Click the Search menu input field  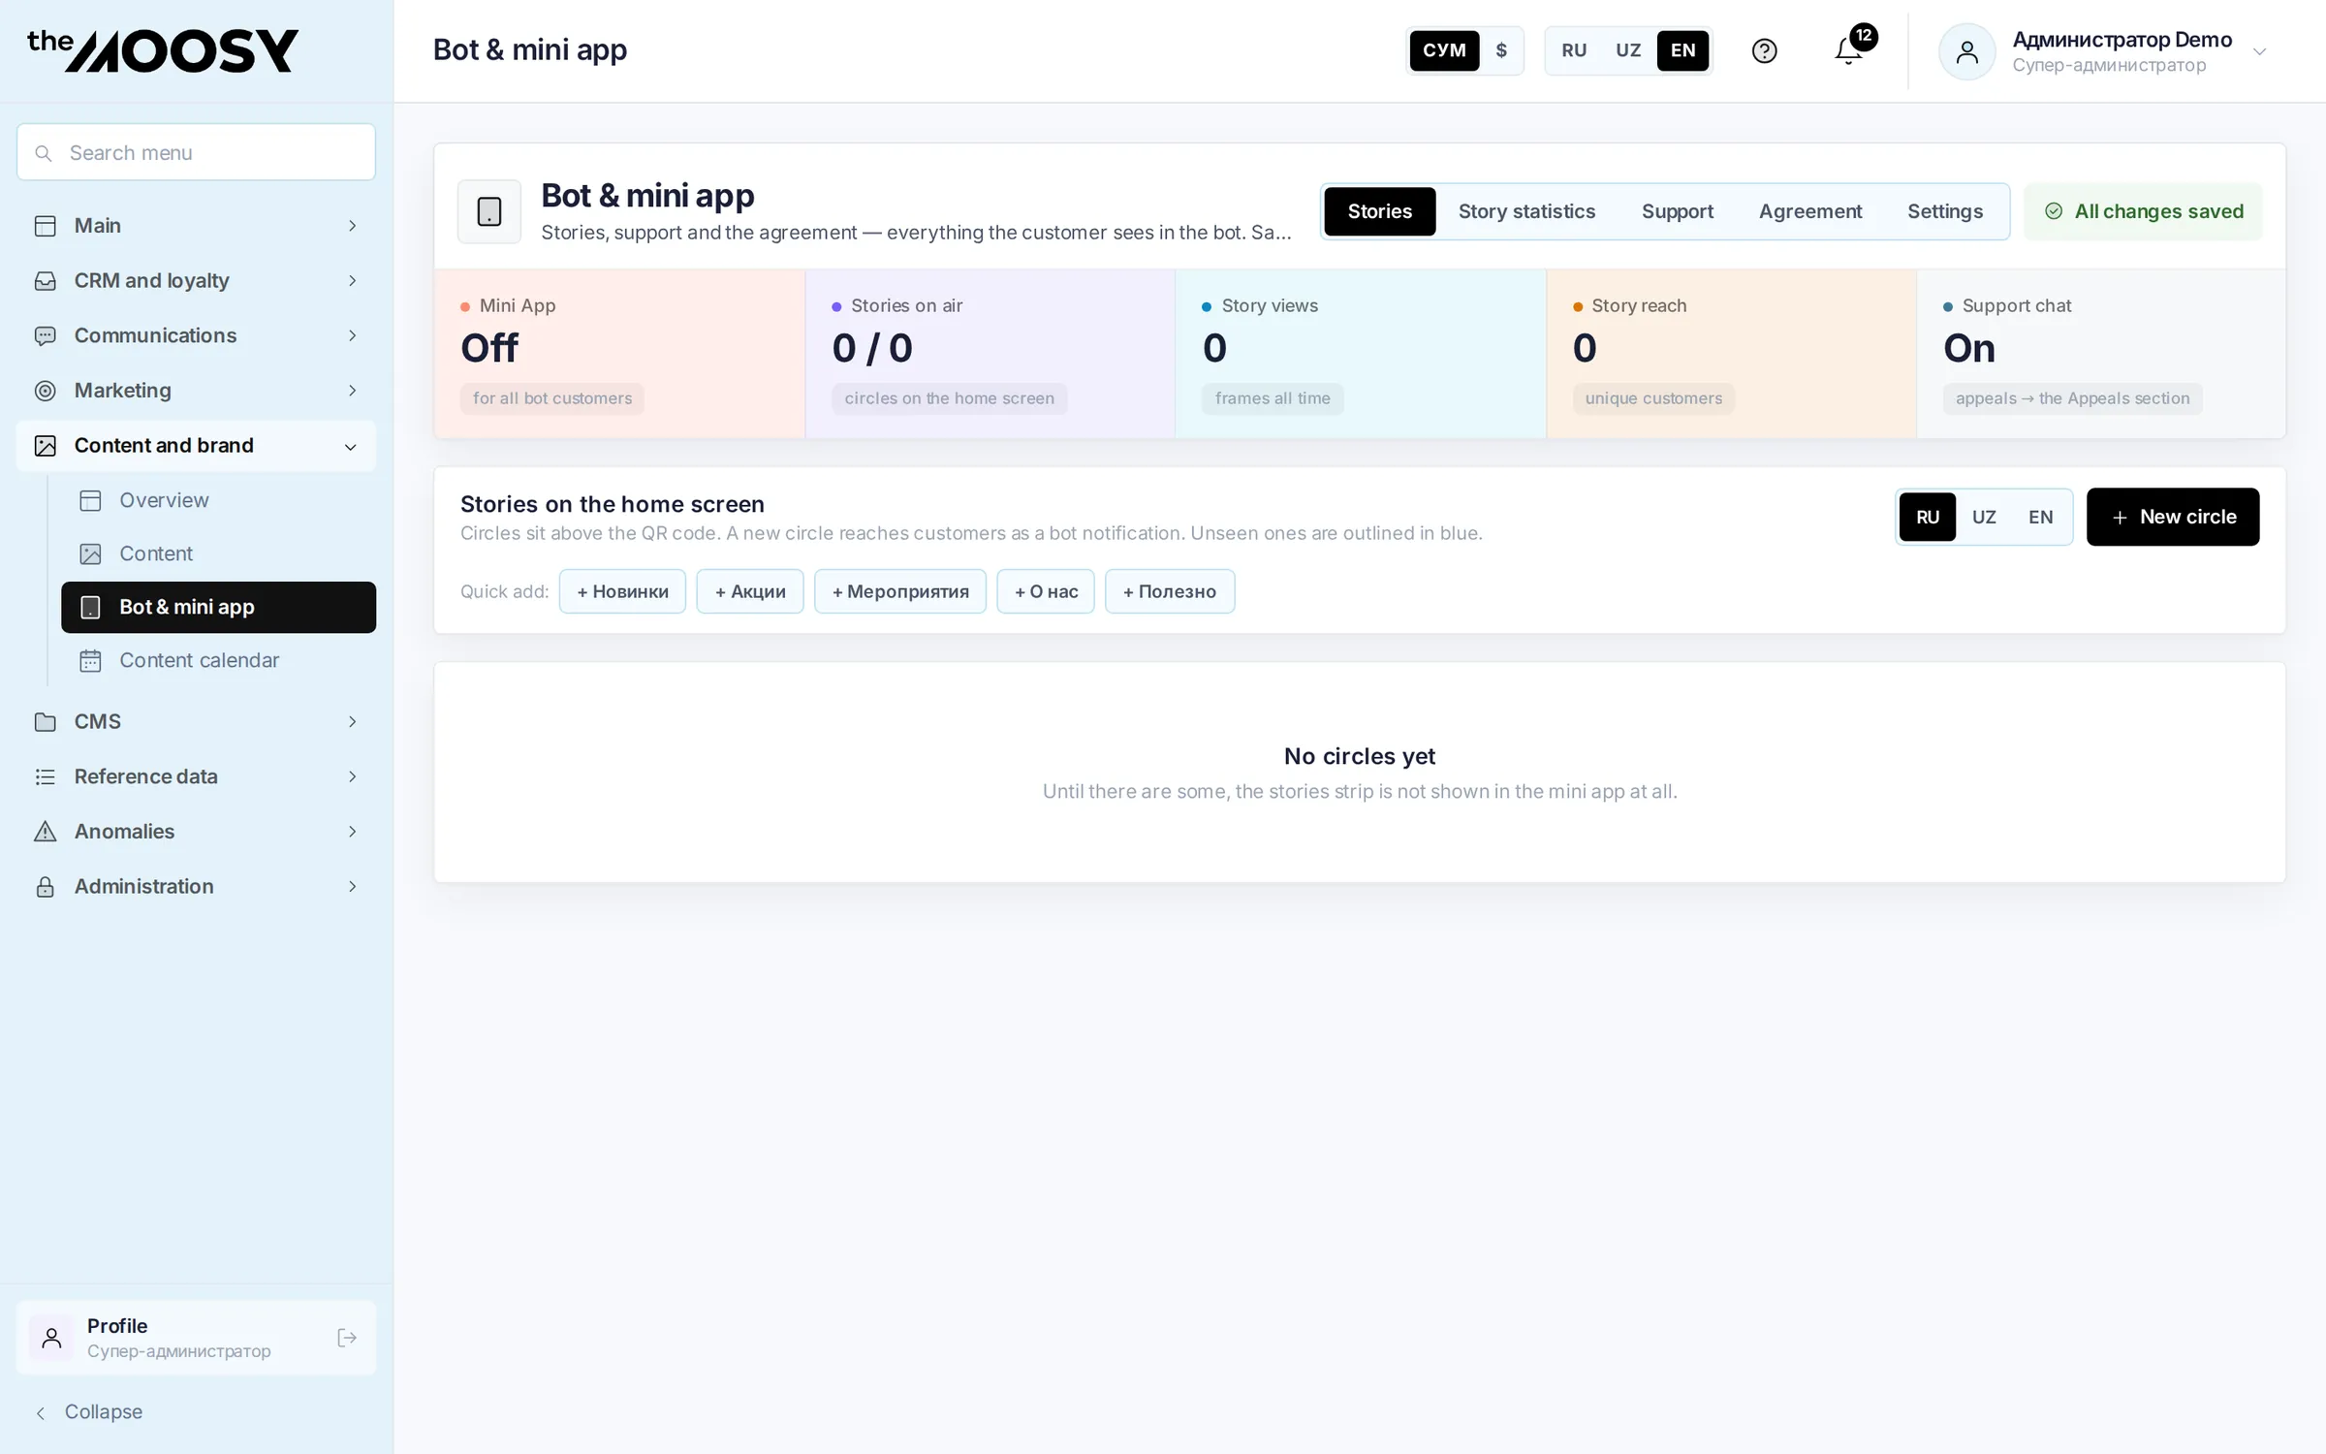point(196,152)
